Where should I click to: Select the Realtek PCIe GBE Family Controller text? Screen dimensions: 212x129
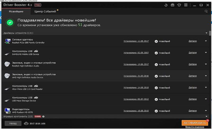28,43
